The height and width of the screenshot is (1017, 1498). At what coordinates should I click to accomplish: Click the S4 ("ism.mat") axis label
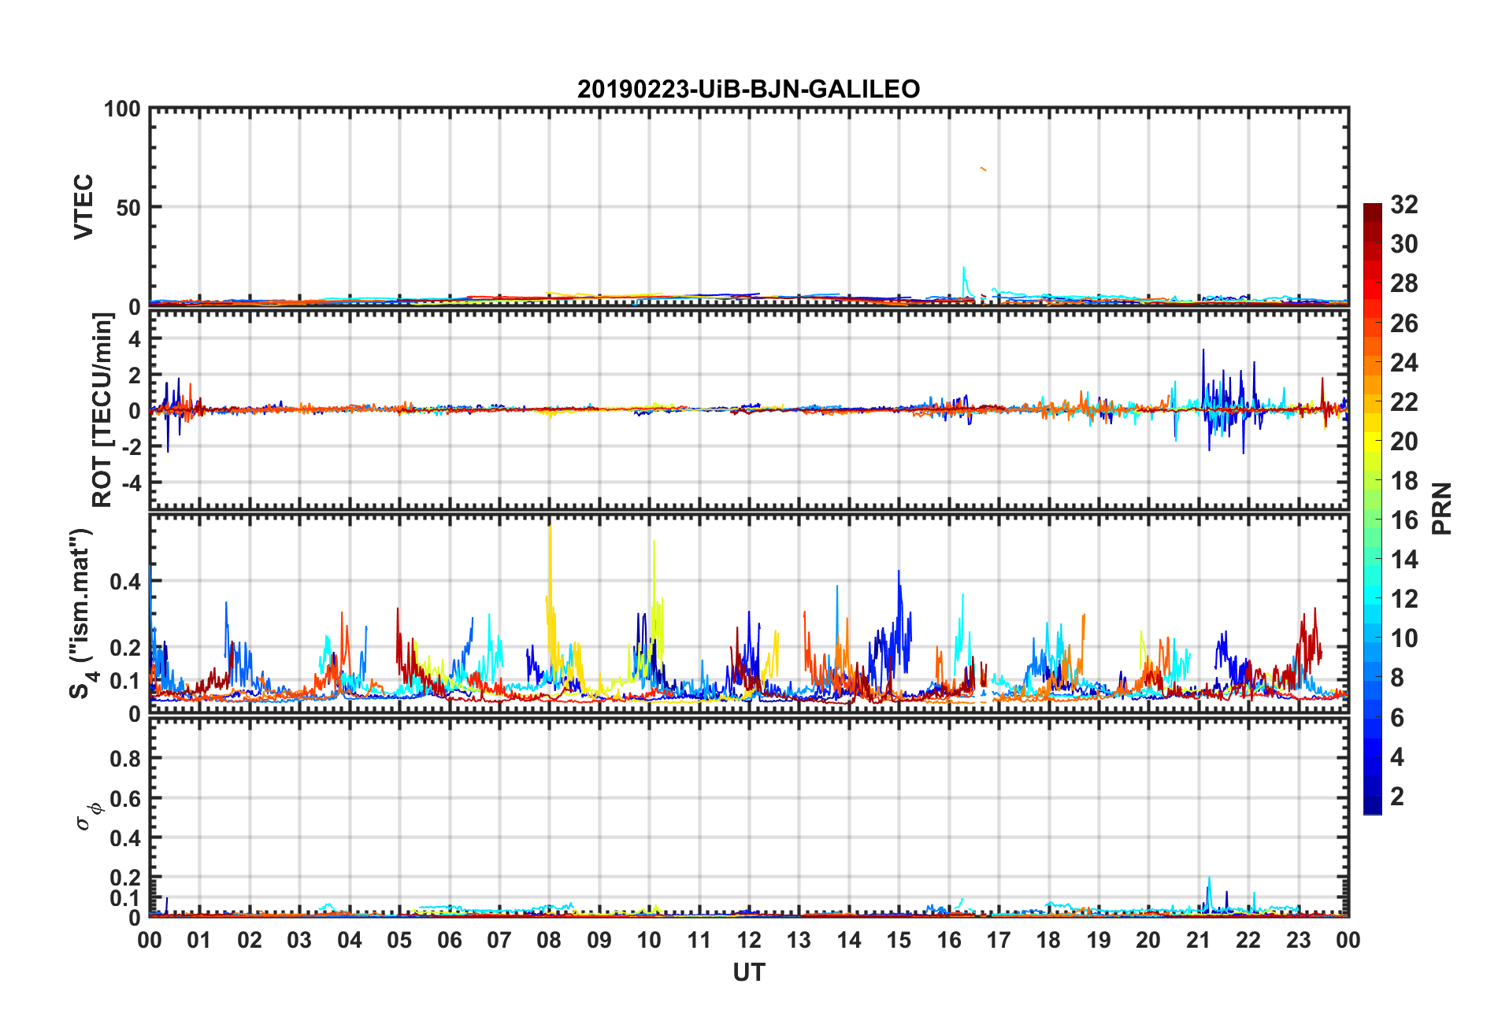[83, 613]
